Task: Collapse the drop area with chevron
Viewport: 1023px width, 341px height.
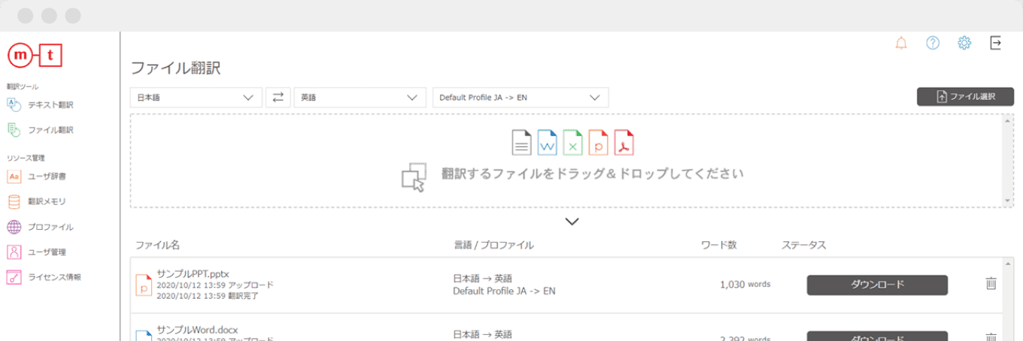Action: (572, 222)
